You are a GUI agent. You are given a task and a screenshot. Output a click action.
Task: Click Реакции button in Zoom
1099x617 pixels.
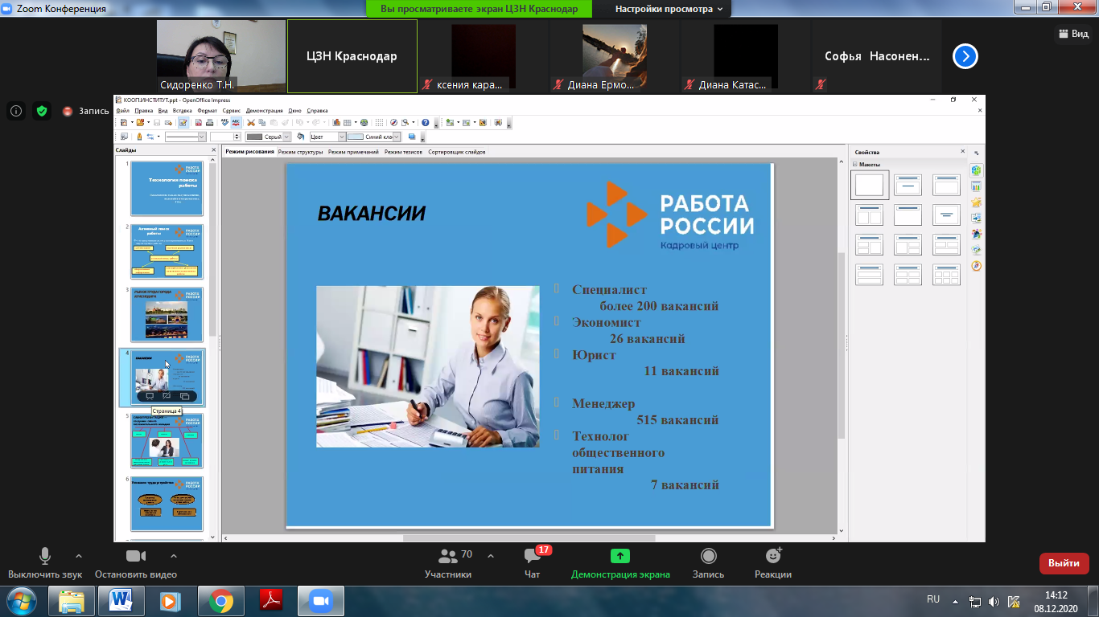773,563
